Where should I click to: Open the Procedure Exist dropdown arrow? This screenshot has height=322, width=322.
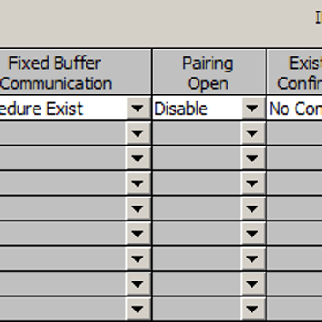tap(138, 109)
